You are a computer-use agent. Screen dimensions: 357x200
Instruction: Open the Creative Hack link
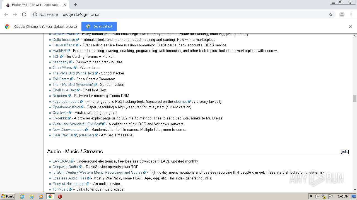[x=64, y=34]
